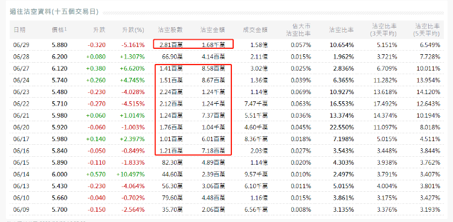Click the +10.497% change on 06/14
This screenshot has width=453, height=222.
tap(130, 174)
